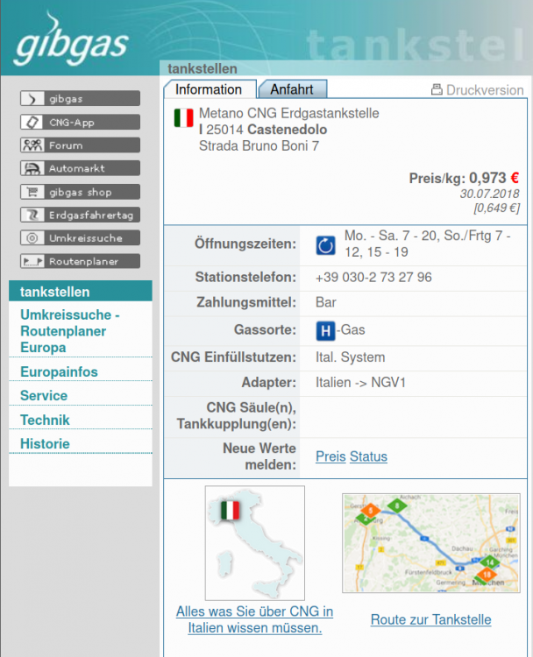Open Umkreissuche from the sidebar buttons
533x657 pixels.
[80, 238]
